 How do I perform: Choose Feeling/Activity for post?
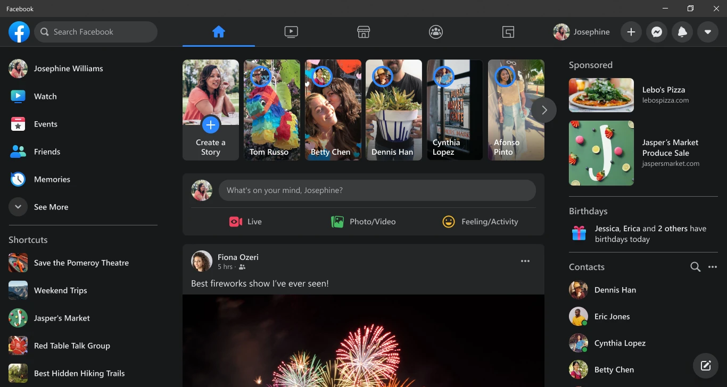(x=480, y=222)
